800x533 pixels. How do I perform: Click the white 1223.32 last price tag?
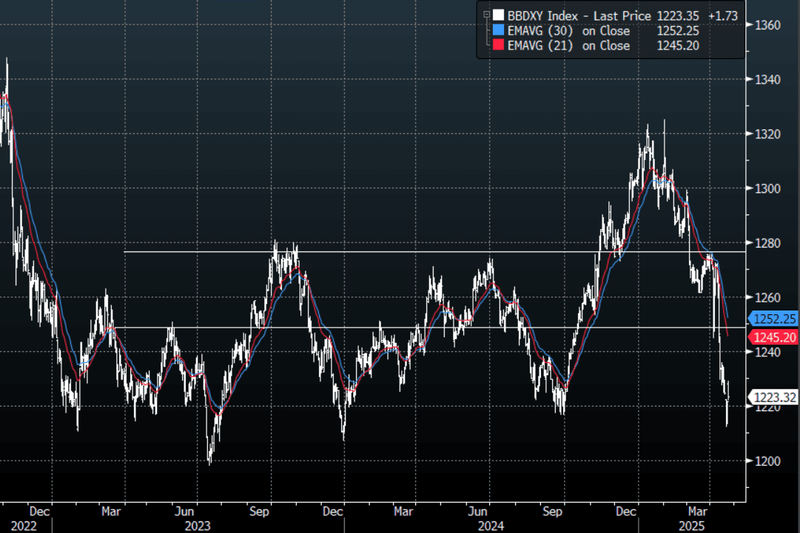point(775,398)
